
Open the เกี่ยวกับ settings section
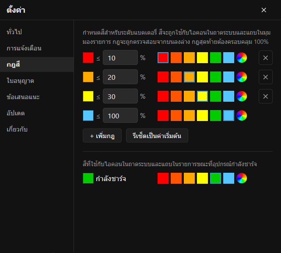[37, 129]
